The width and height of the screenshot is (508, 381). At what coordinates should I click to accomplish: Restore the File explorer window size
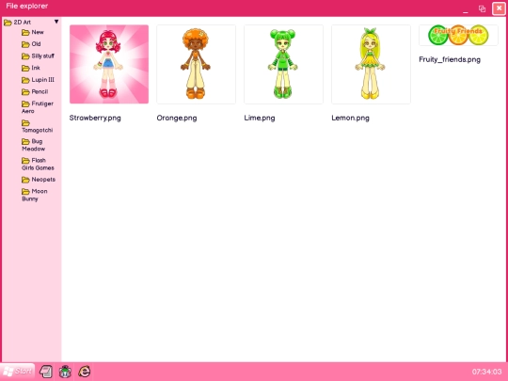482,8
